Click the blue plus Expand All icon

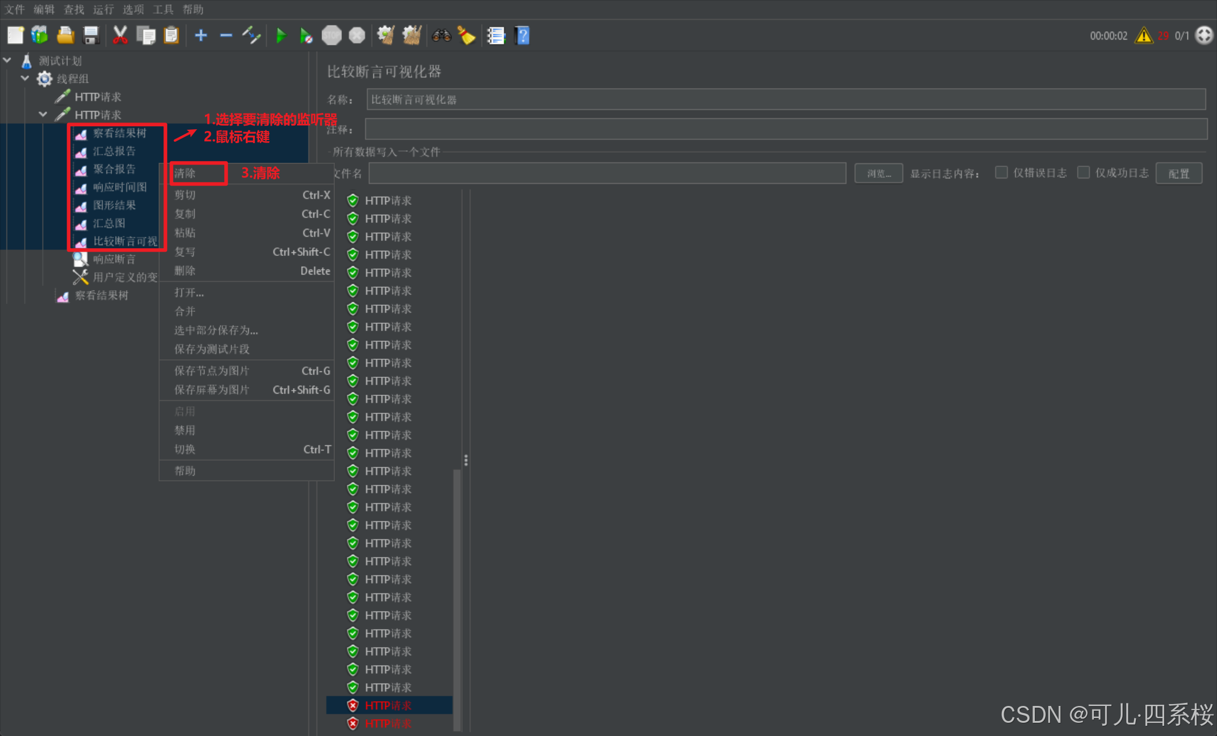201,35
